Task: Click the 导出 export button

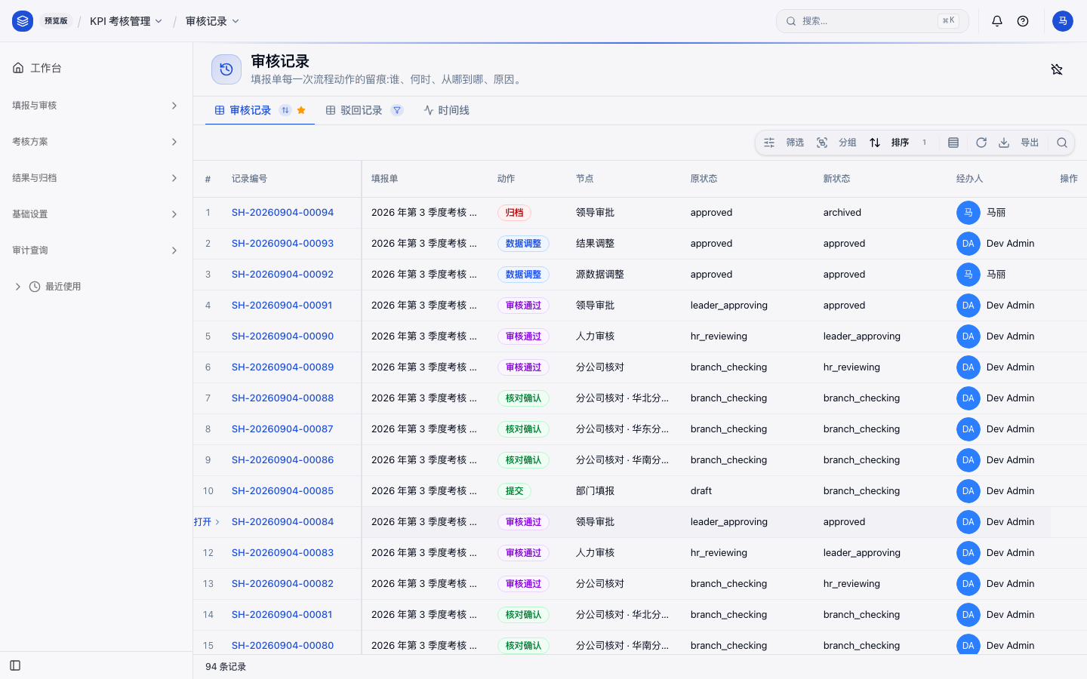Action: click(1019, 143)
